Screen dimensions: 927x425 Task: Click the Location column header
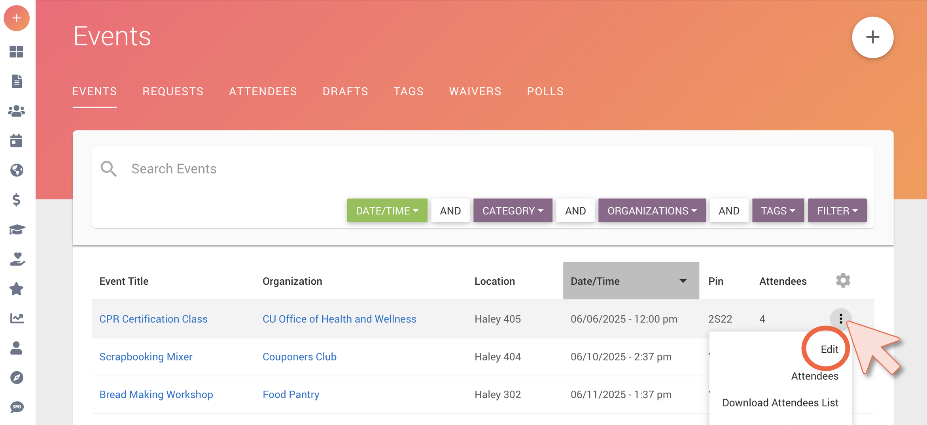[x=494, y=281]
